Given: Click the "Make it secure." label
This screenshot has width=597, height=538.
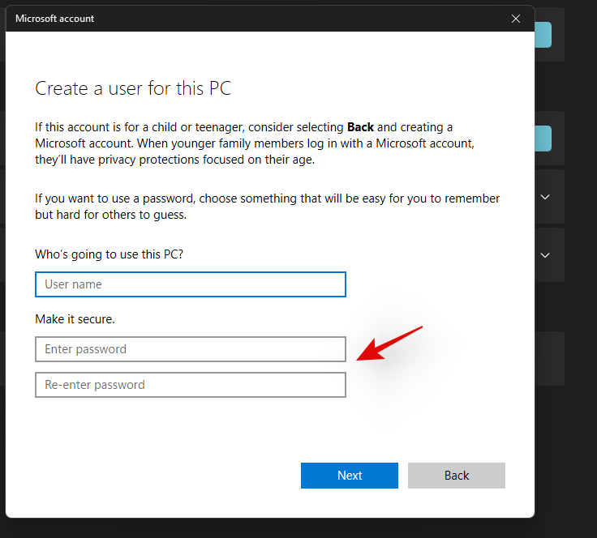Looking at the screenshot, I should tap(75, 319).
